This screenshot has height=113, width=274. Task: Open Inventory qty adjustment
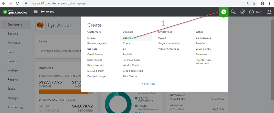coord(204,61)
